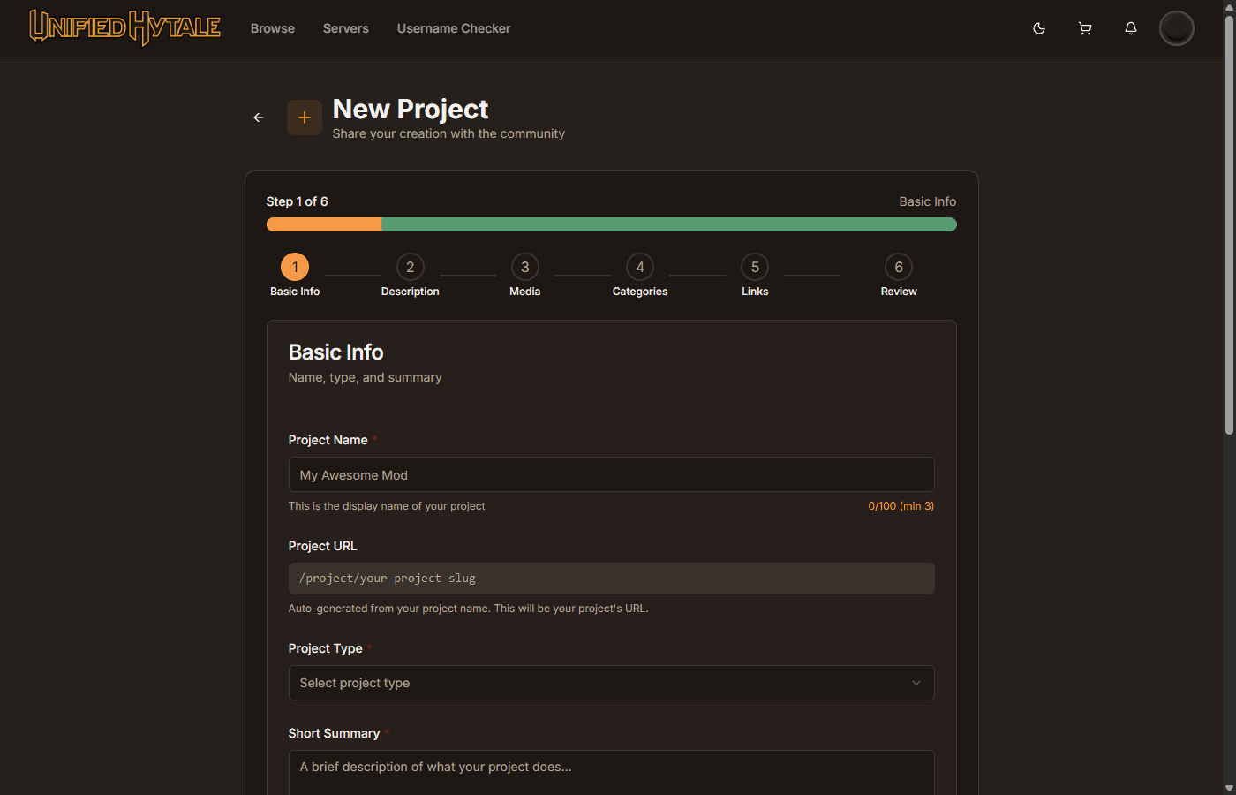Go back using the left arrow
1236x795 pixels.
point(259,117)
